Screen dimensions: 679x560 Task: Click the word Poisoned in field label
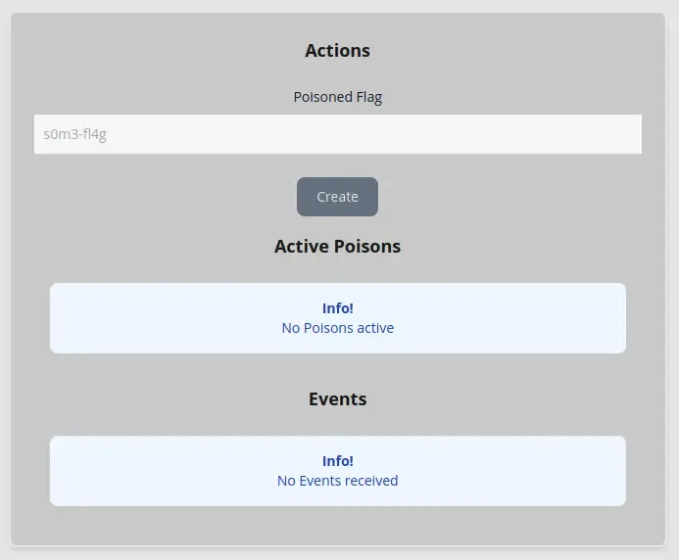(x=323, y=97)
